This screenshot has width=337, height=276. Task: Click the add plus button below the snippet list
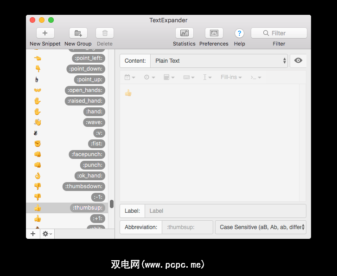[x=33, y=234]
